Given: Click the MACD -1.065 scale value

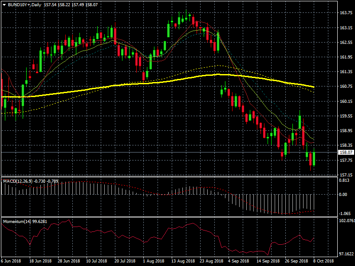Looking at the screenshot, I should (344, 213).
